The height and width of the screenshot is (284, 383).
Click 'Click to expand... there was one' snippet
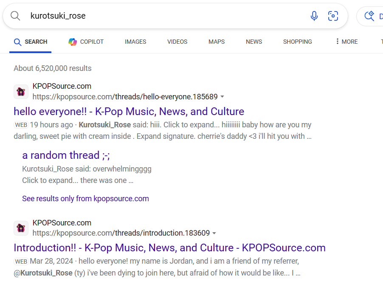pos(78,180)
